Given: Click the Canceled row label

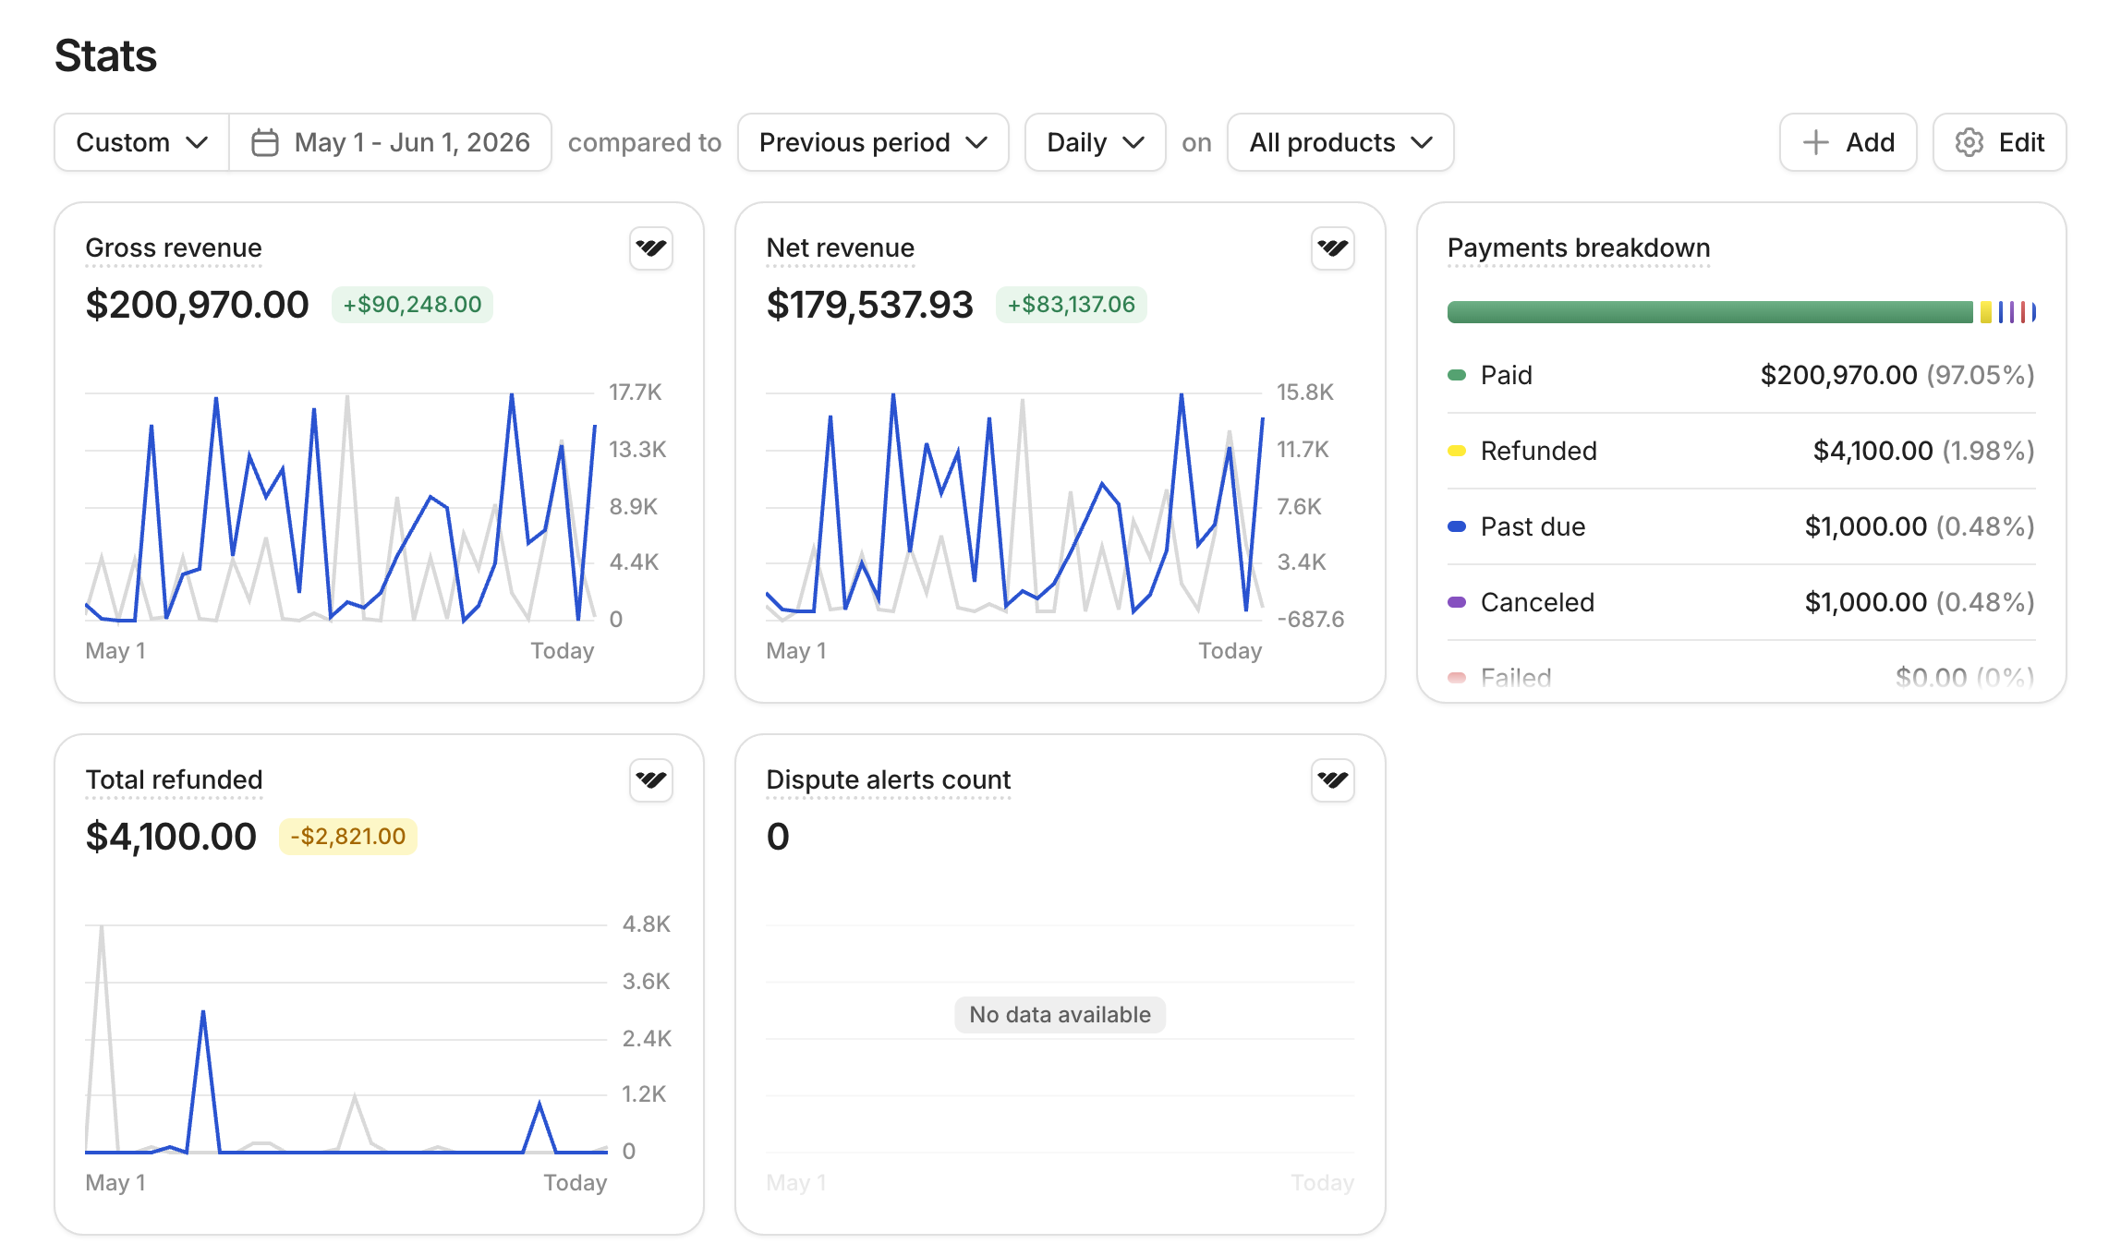Looking at the screenshot, I should [x=1537, y=602].
